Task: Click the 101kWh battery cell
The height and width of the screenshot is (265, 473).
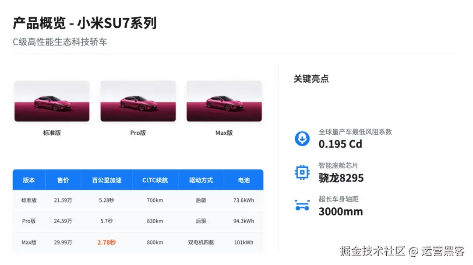Action: [x=244, y=242]
